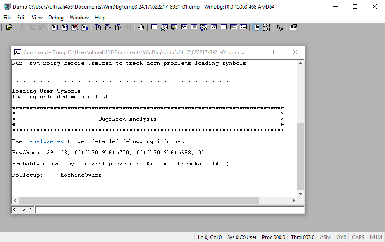
Task: Open the Font dialog AA icon
Action: (x=280, y=27)
